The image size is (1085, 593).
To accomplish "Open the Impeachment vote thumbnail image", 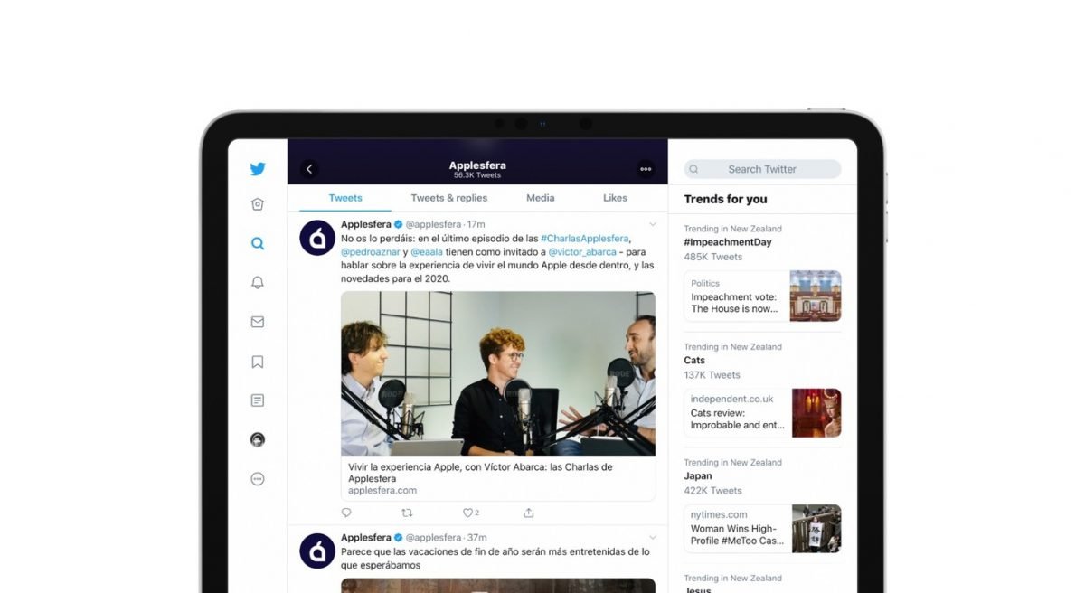I will click(x=816, y=296).
